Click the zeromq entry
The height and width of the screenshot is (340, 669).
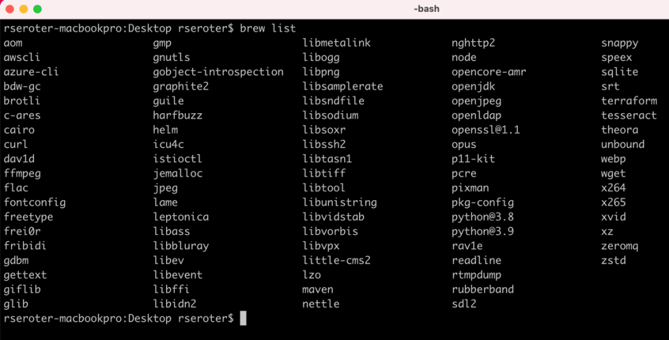pyautogui.click(x=619, y=246)
